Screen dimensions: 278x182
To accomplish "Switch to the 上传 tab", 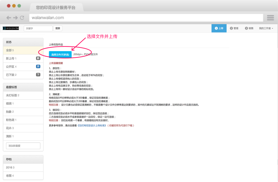I will pos(219,28).
